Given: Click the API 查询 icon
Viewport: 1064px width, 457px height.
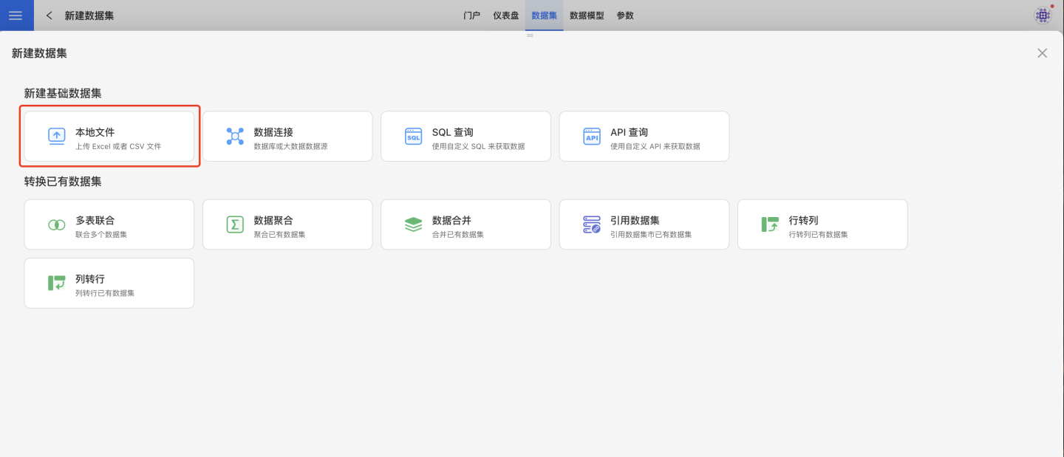Looking at the screenshot, I should pos(592,137).
